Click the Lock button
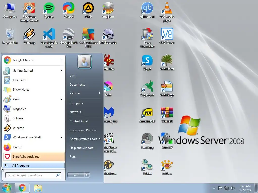Viewport: 258px width, 193px height. coord(76,175)
